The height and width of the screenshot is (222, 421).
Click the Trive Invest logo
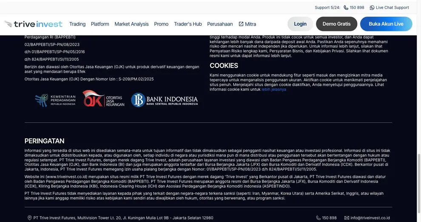[x=34, y=24]
